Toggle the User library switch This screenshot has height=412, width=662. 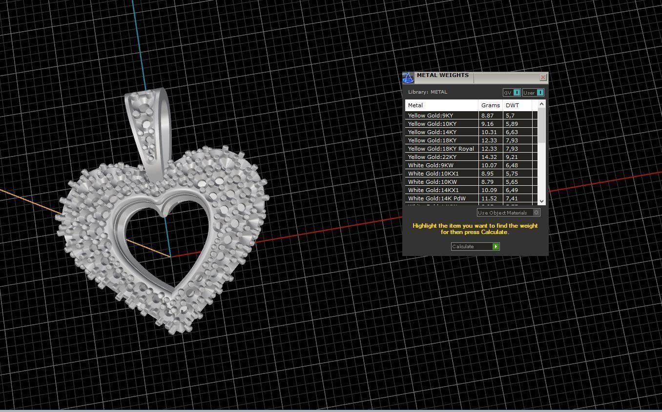click(533, 92)
